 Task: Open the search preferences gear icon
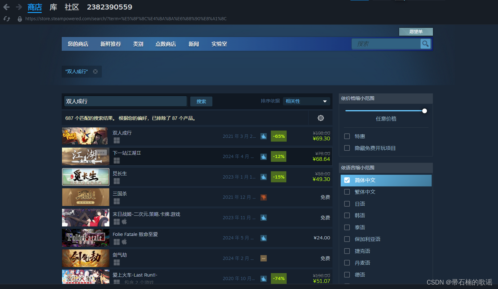321,118
